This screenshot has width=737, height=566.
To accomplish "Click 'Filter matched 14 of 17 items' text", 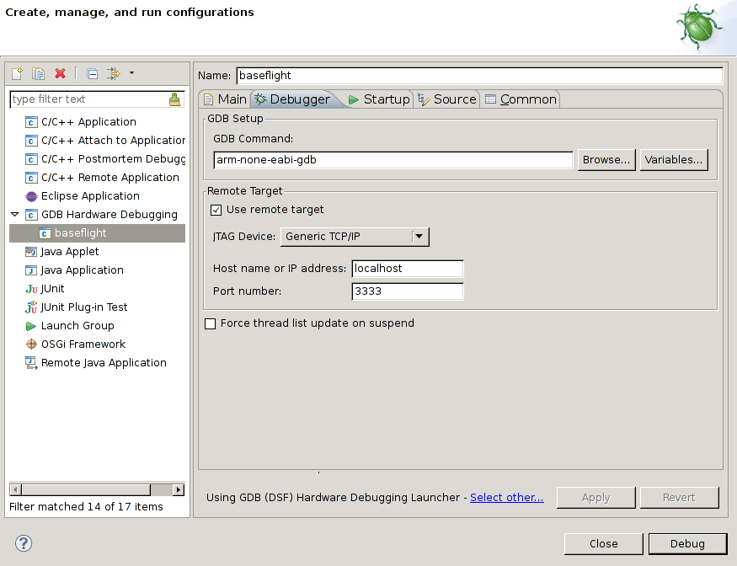I will coord(86,507).
